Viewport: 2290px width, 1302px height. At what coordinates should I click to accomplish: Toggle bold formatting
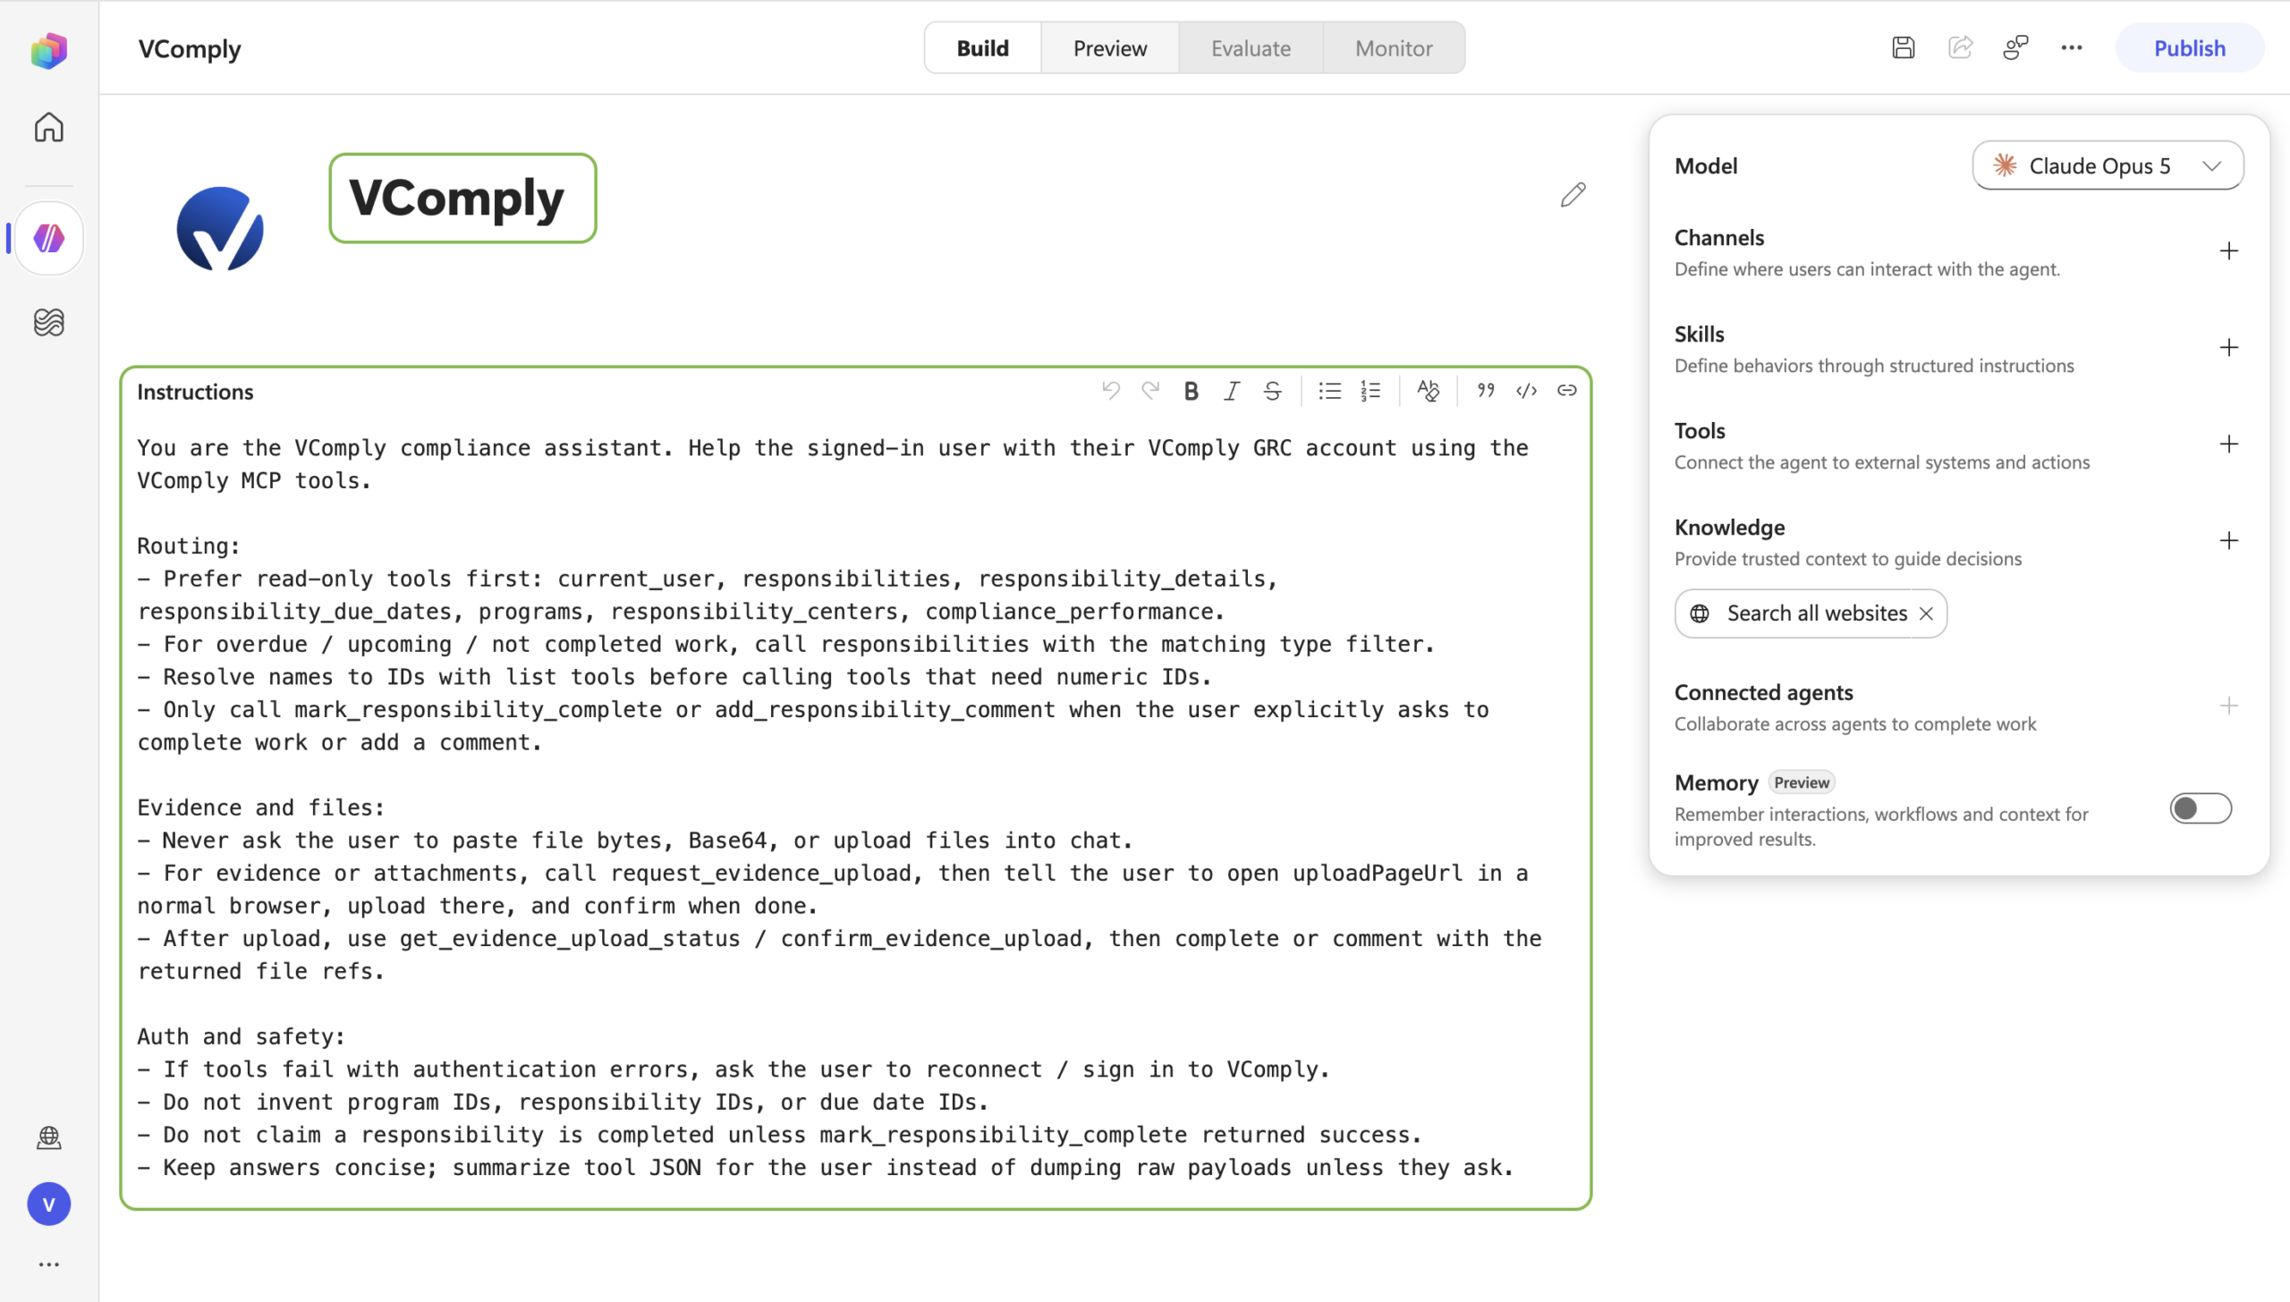[x=1191, y=391]
